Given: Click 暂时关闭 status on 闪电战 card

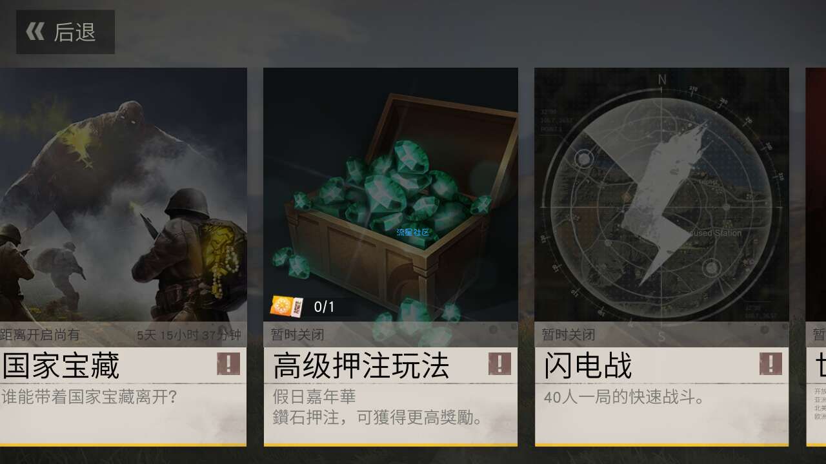Looking at the screenshot, I should [x=569, y=335].
